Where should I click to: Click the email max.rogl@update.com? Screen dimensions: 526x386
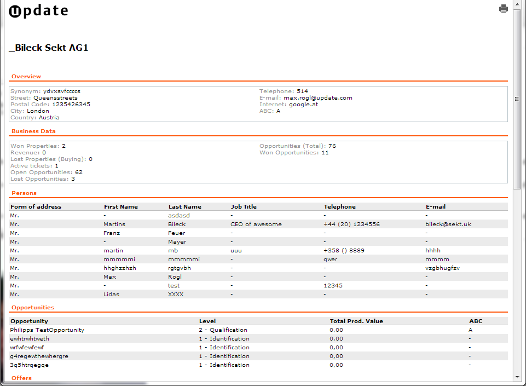tap(318, 97)
